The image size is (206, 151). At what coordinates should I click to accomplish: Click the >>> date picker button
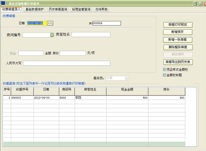point(50,23)
